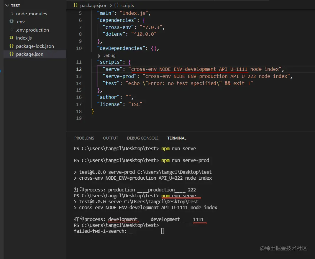Click the "author" key
The image size is (315, 259).
[x=108, y=97]
